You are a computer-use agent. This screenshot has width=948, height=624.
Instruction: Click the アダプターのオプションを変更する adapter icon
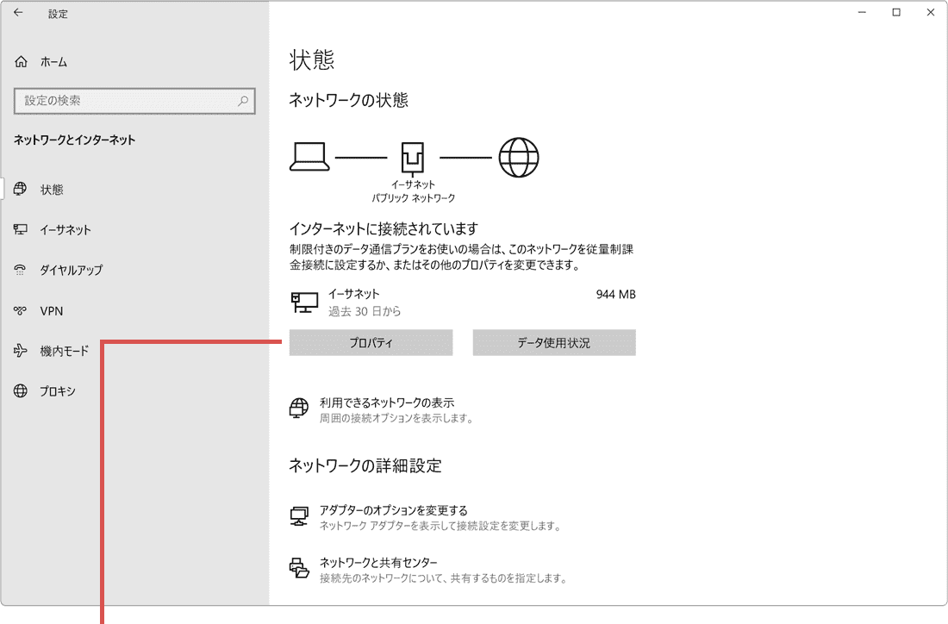click(x=298, y=515)
